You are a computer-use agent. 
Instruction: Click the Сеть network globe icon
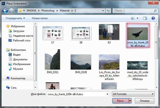(8, 88)
